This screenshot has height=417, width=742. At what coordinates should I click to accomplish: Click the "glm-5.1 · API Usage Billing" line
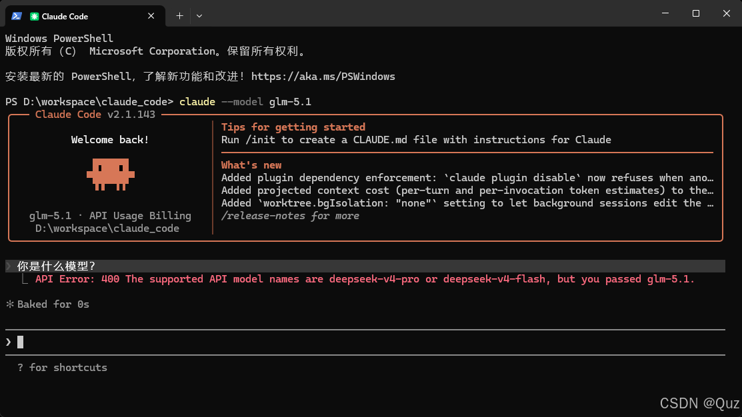click(x=110, y=216)
